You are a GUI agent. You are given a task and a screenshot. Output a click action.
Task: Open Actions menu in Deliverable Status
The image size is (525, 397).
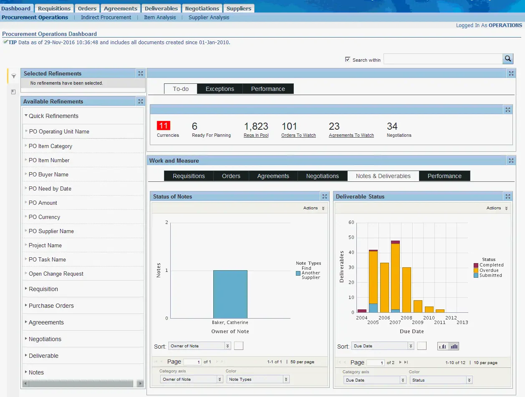coord(497,208)
